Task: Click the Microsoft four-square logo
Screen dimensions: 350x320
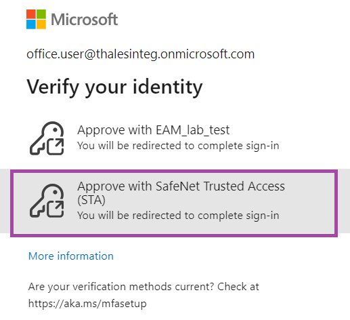Action: click(36, 19)
